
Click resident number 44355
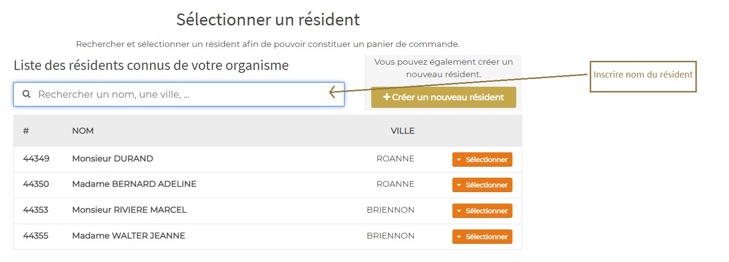coord(36,236)
